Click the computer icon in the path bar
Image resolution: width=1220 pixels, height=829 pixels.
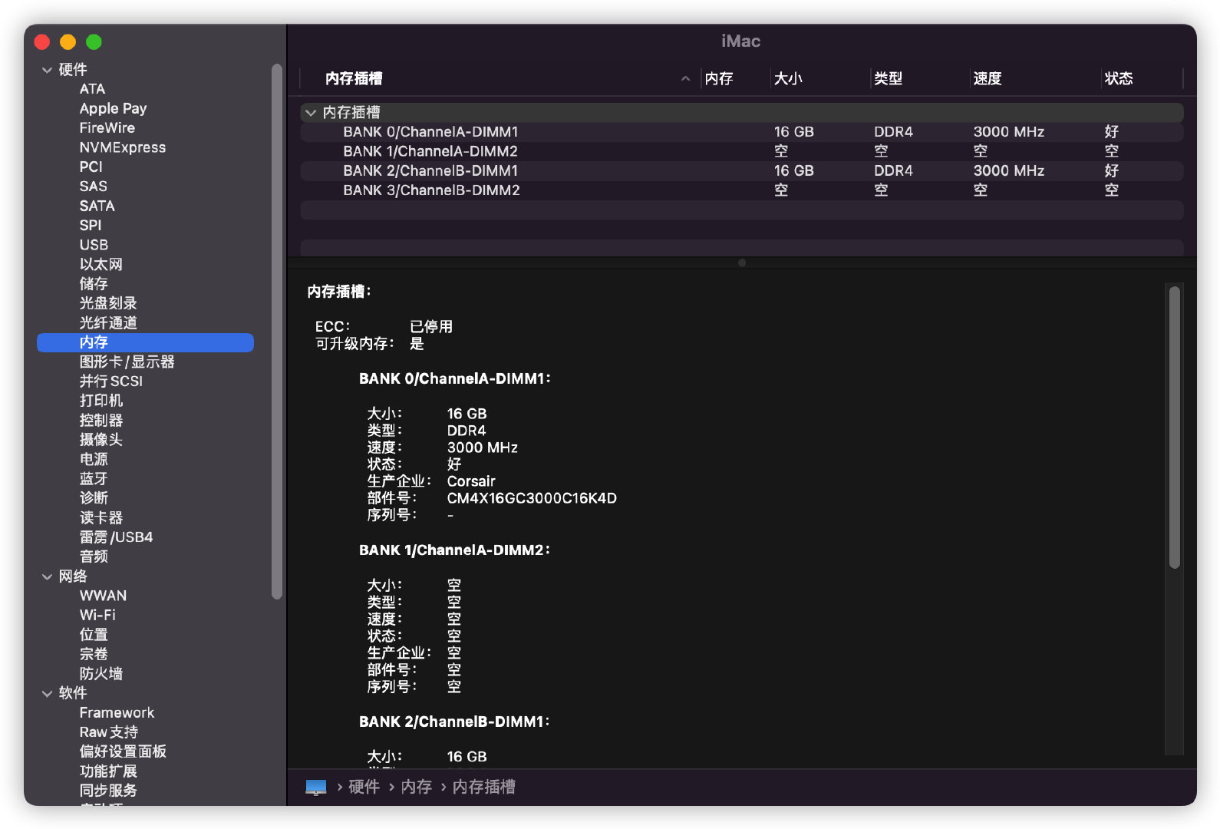point(316,787)
